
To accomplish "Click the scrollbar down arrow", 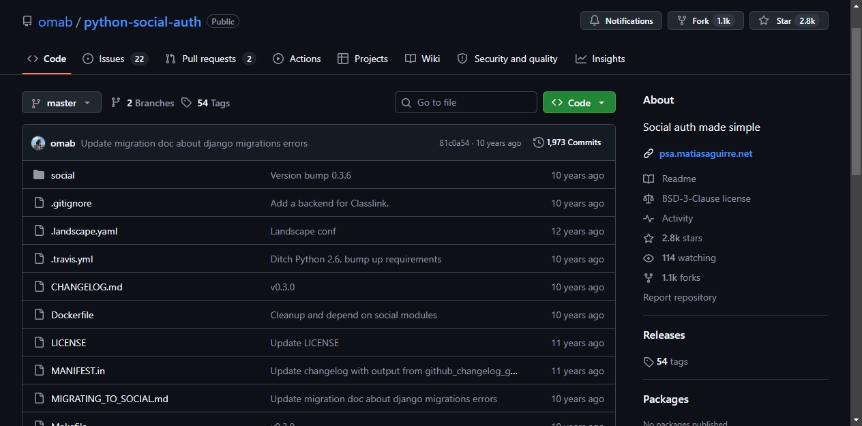I will 857,420.
